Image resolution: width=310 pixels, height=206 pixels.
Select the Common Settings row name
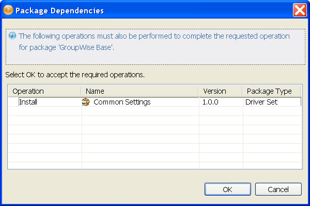(x=122, y=102)
